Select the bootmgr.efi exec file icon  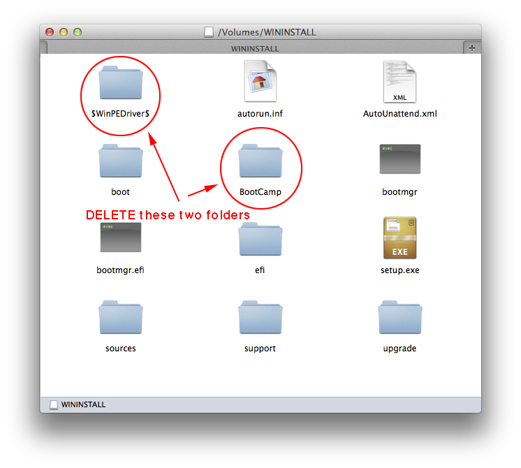click(121, 237)
